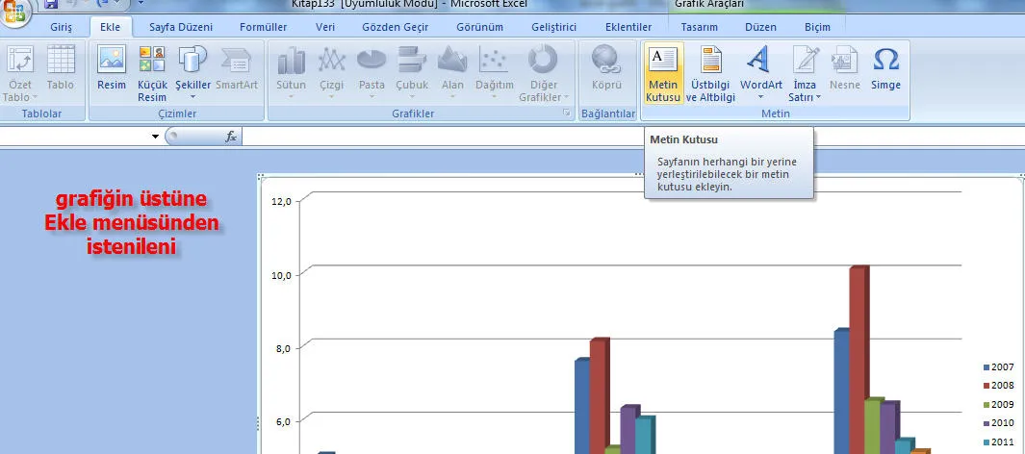Go to the Tasarım chart tab
The width and height of the screenshot is (1025, 454).
[700, 27]
